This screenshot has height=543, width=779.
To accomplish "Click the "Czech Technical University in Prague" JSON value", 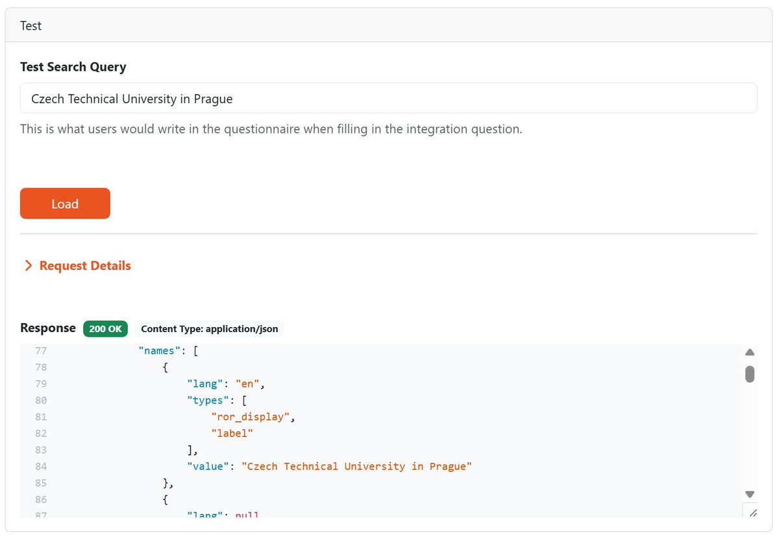I will (x=356, y=466).
